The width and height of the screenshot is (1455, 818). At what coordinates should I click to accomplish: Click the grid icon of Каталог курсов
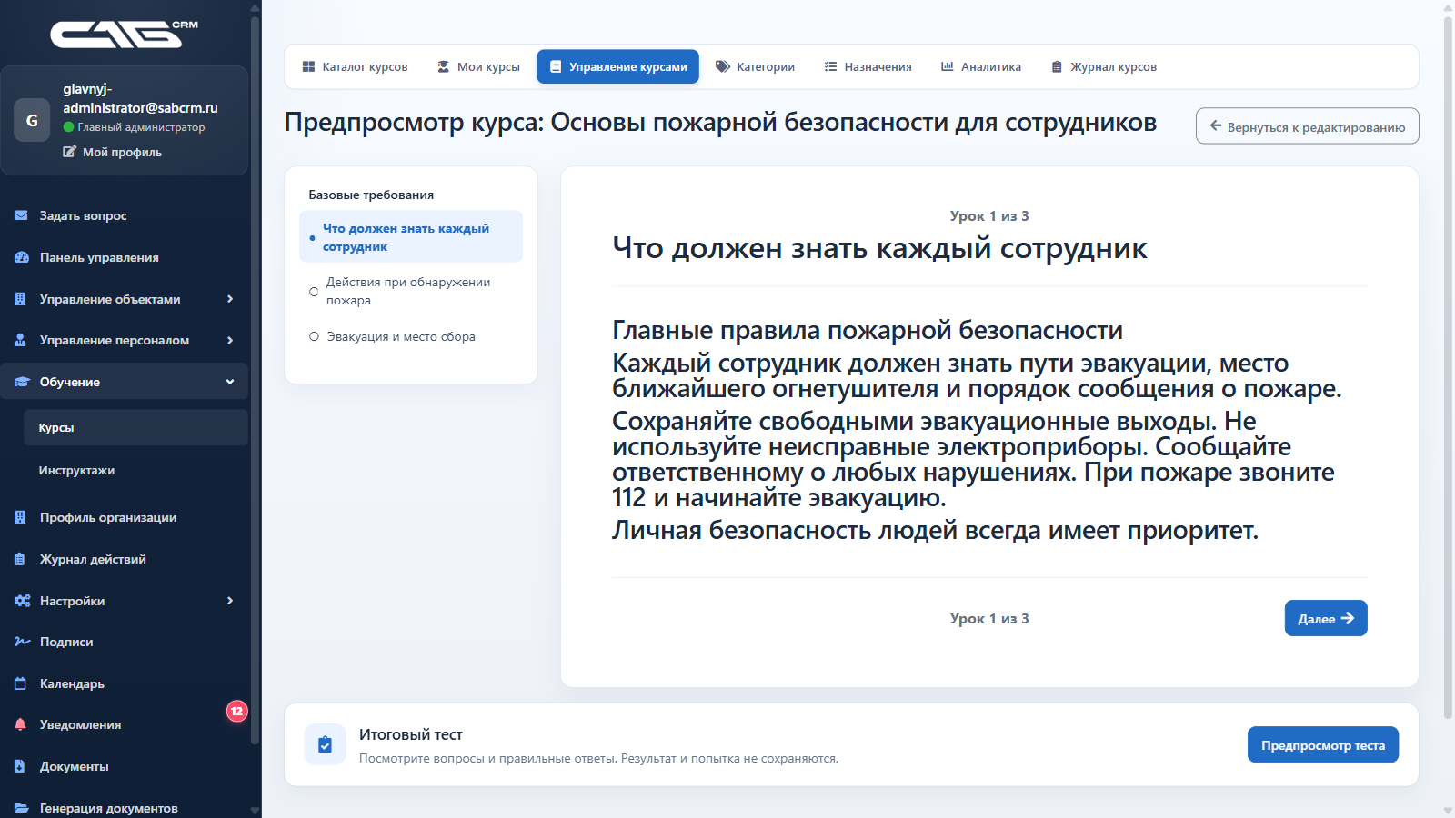click(308, 66)
